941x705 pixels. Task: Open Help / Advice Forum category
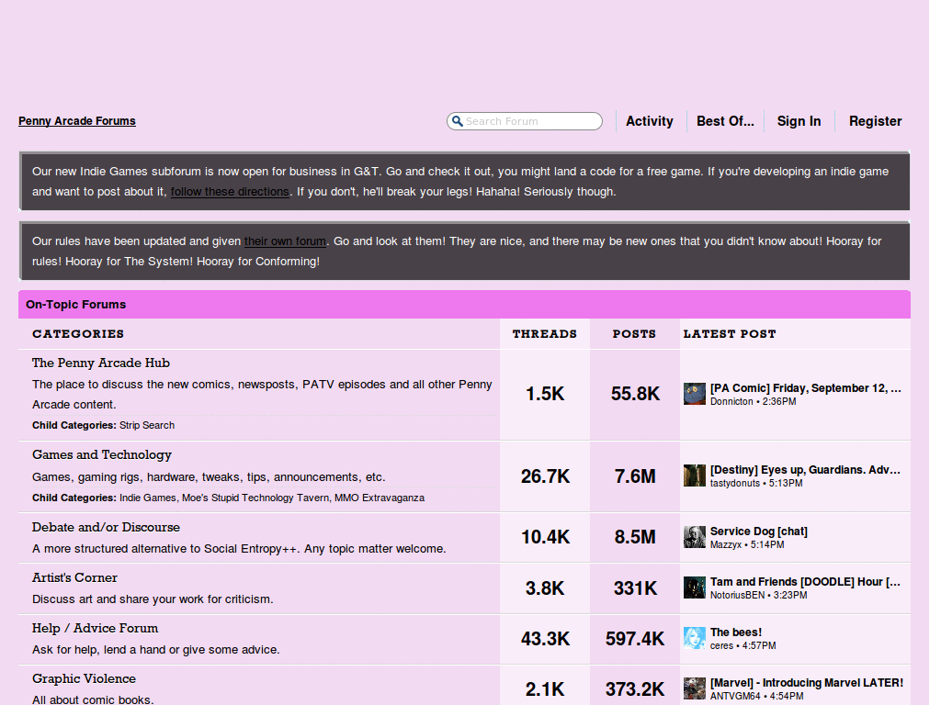point(95,628)
